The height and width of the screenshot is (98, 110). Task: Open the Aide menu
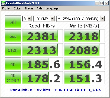coord(40,8)
